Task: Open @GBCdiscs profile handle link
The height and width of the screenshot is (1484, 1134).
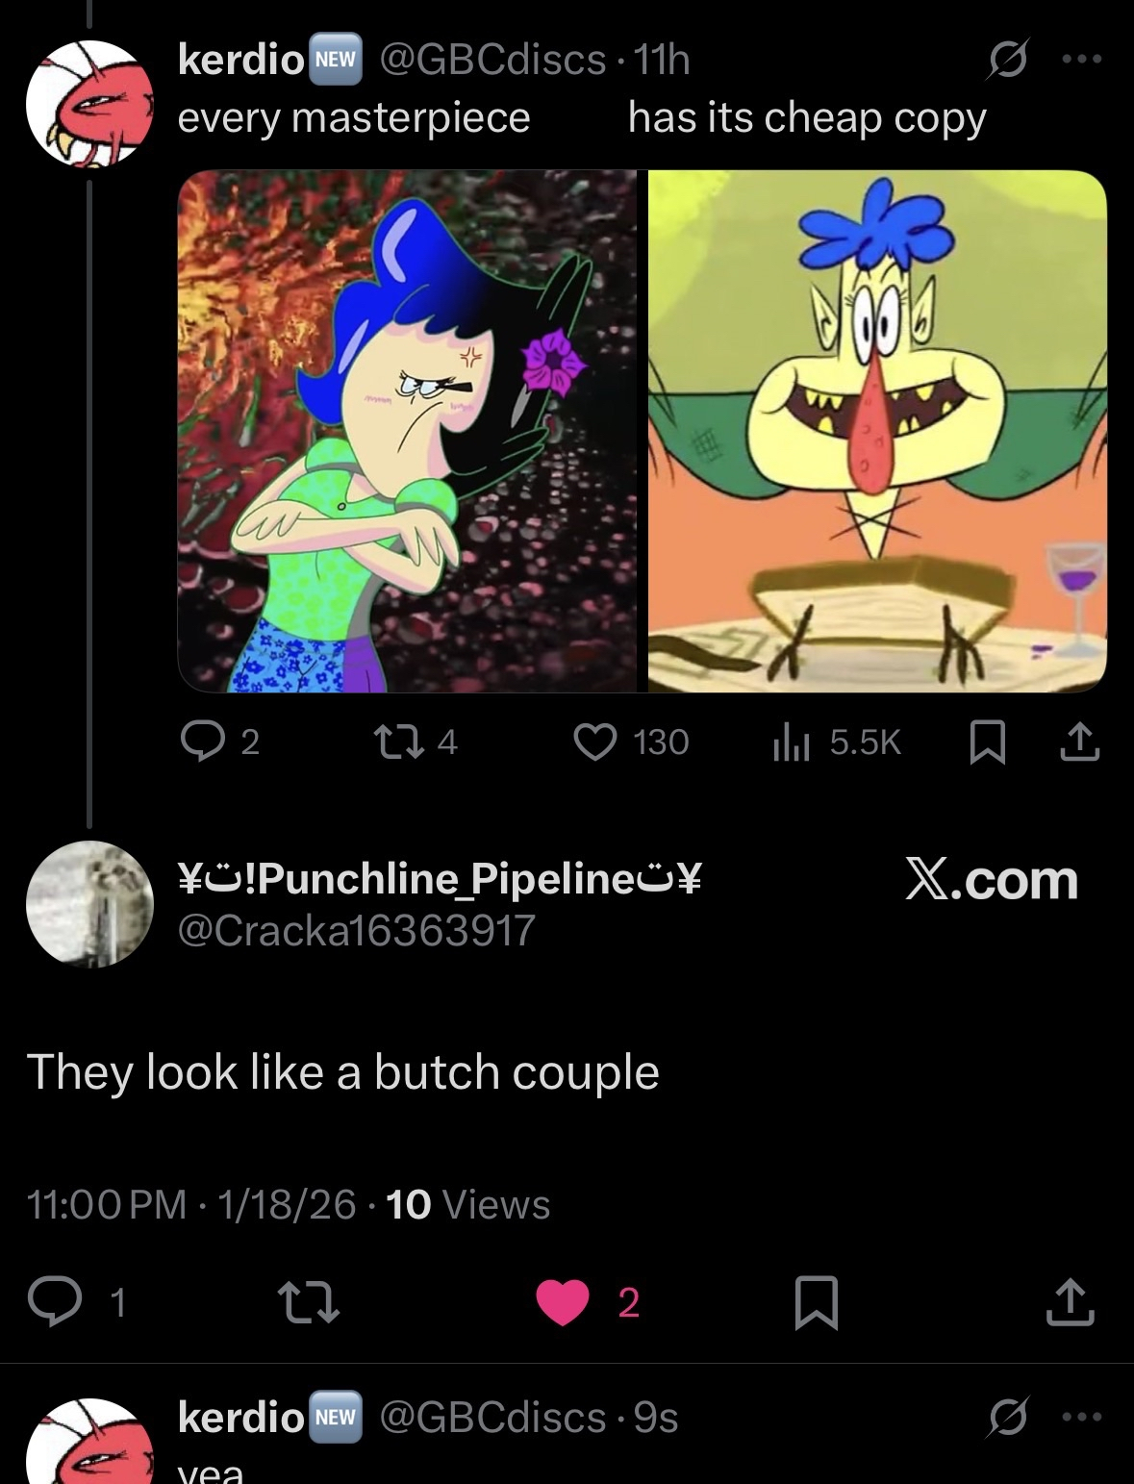Action: (x=492, y=60)
